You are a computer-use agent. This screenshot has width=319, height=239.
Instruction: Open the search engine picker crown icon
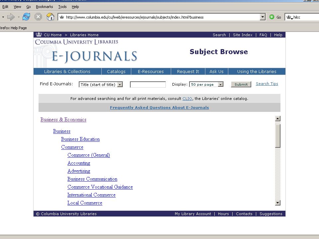pyautogui.click(x=289, y=17)
